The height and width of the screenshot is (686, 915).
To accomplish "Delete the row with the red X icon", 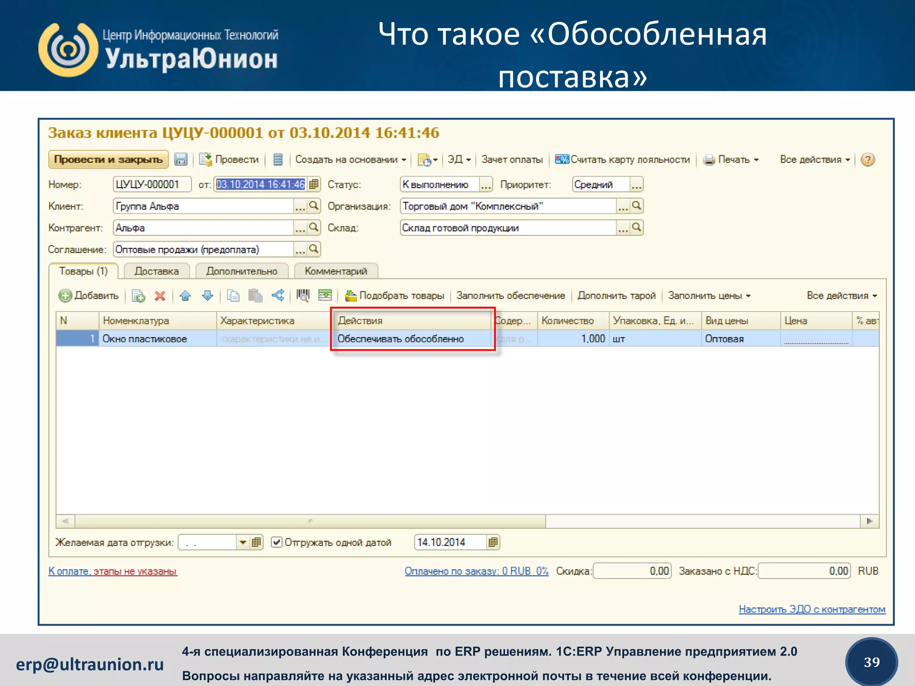I will click(x=160, y=296).
